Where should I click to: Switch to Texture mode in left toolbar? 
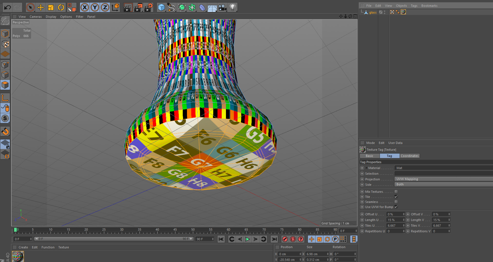5,44
